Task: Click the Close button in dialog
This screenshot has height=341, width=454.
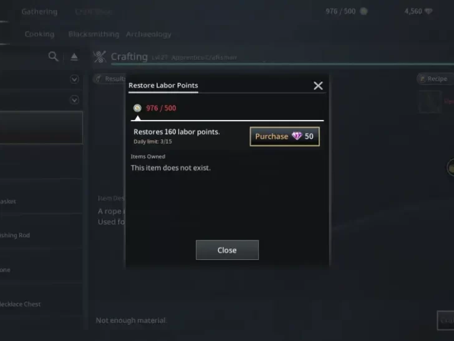Action: click(x=227, y=250)
